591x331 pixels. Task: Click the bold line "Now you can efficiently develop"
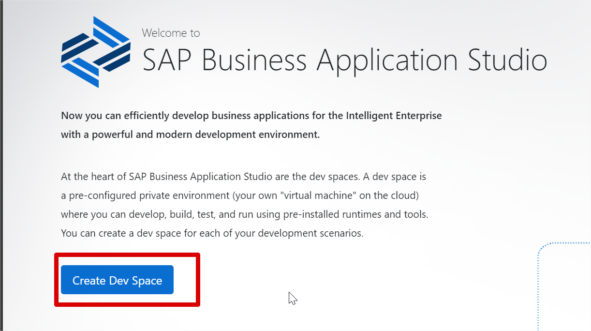pos(251,116)
